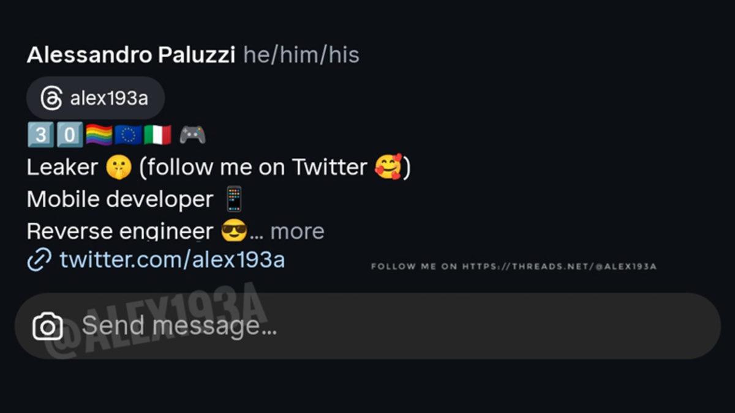Click the keycap 0 emoji
This screenshot has height=413, width=735.
click(x=70, y=135)
